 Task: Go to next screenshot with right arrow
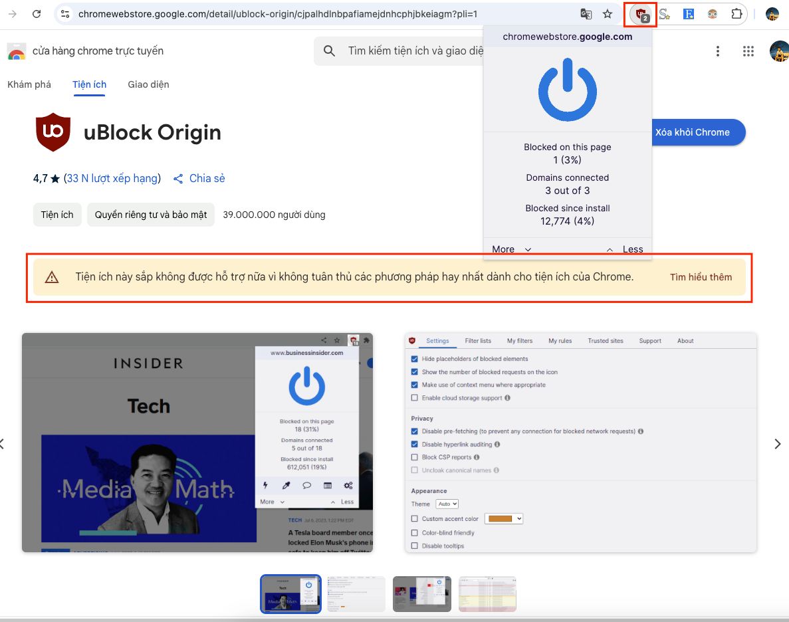[x=778, y=443]
